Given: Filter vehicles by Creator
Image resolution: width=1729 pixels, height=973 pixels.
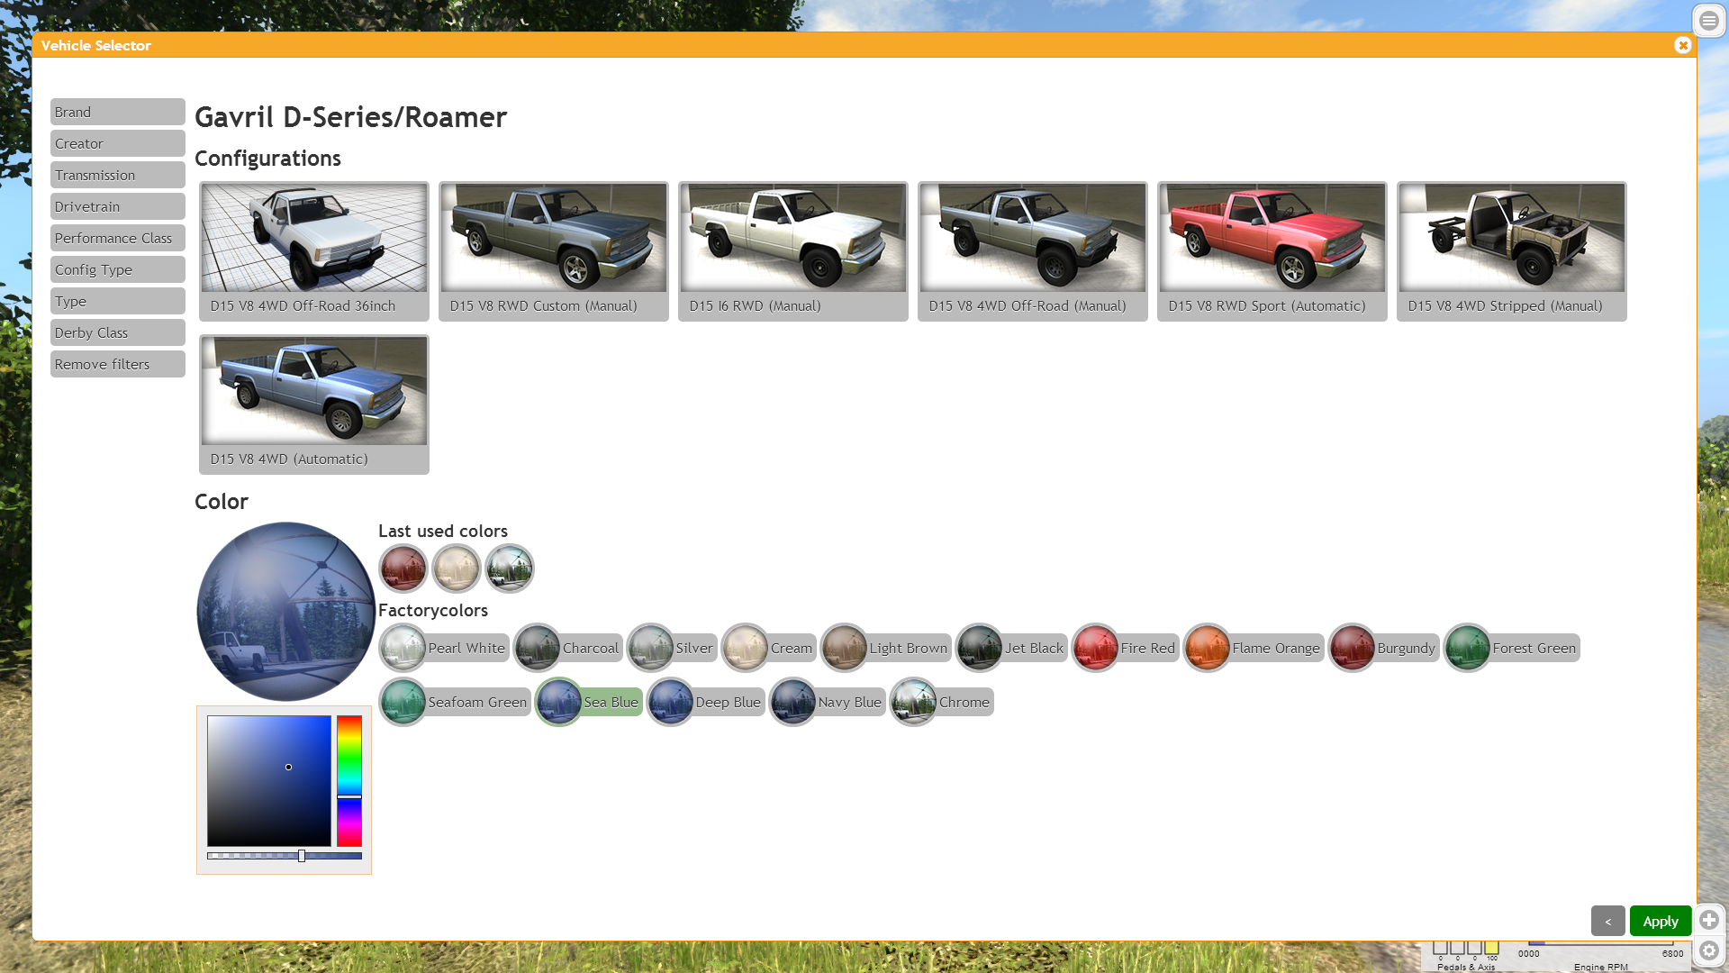Looking at the screenshot, I should click(118, 143).
